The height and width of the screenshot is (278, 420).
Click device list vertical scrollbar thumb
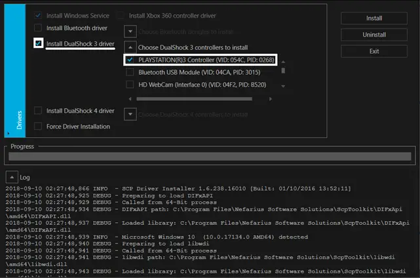(x=283, y=71)
